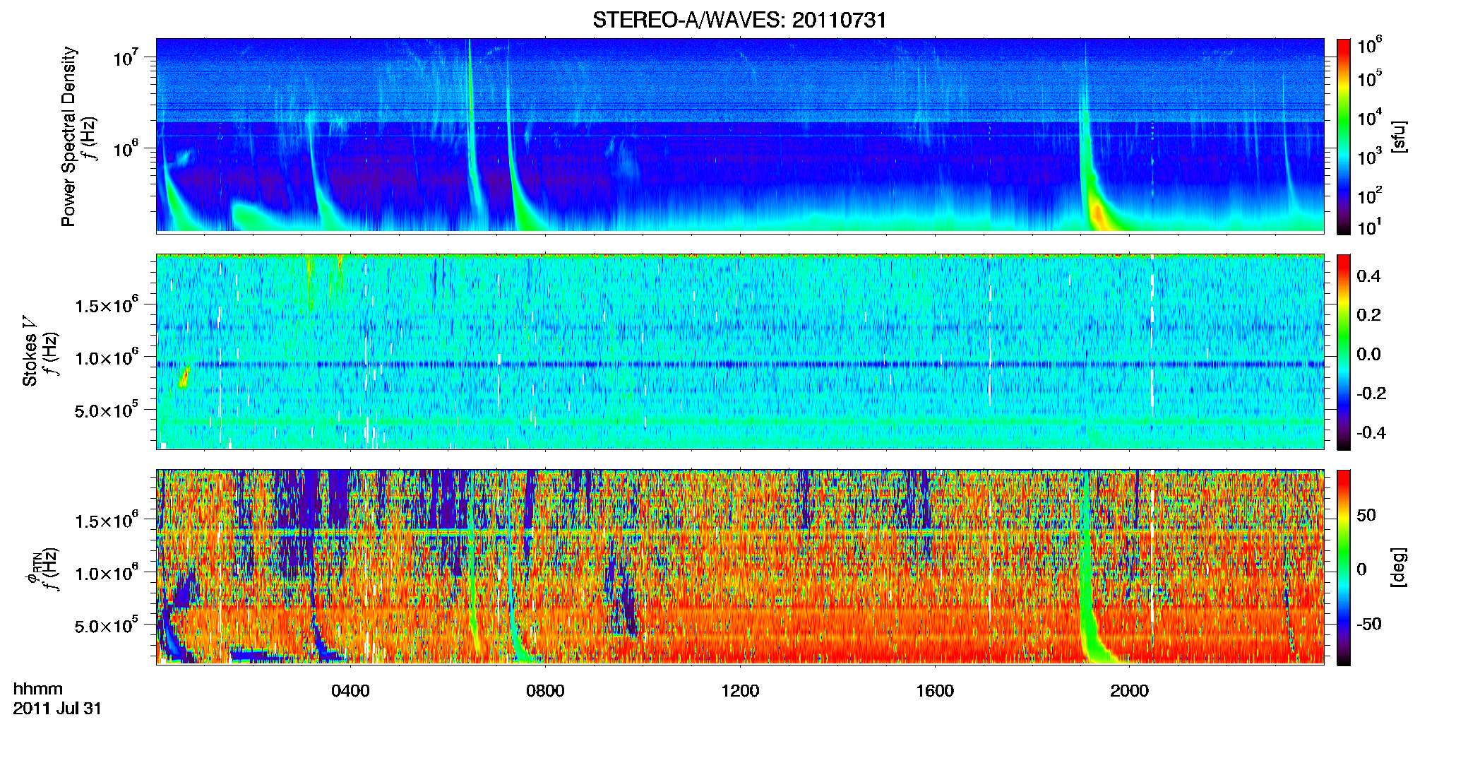The height and width of the screenshot is (763, 1480).
Task: Click the plot title STEREO-A/WAVES: 20110731
Action: (739, 20)
